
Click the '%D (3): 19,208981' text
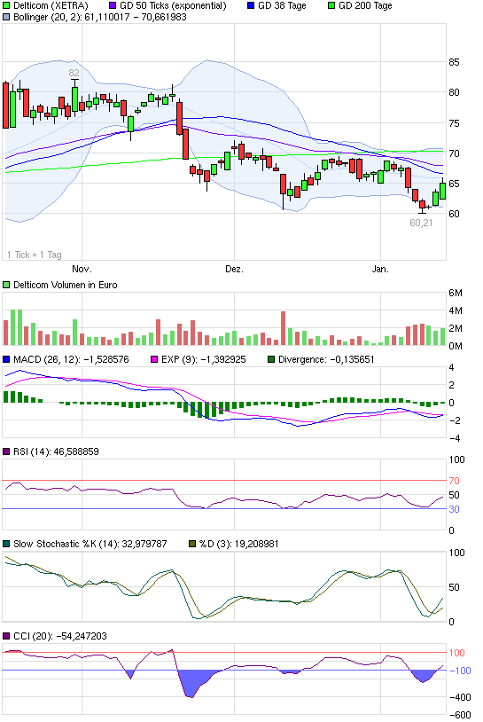[x=239, y=544]
